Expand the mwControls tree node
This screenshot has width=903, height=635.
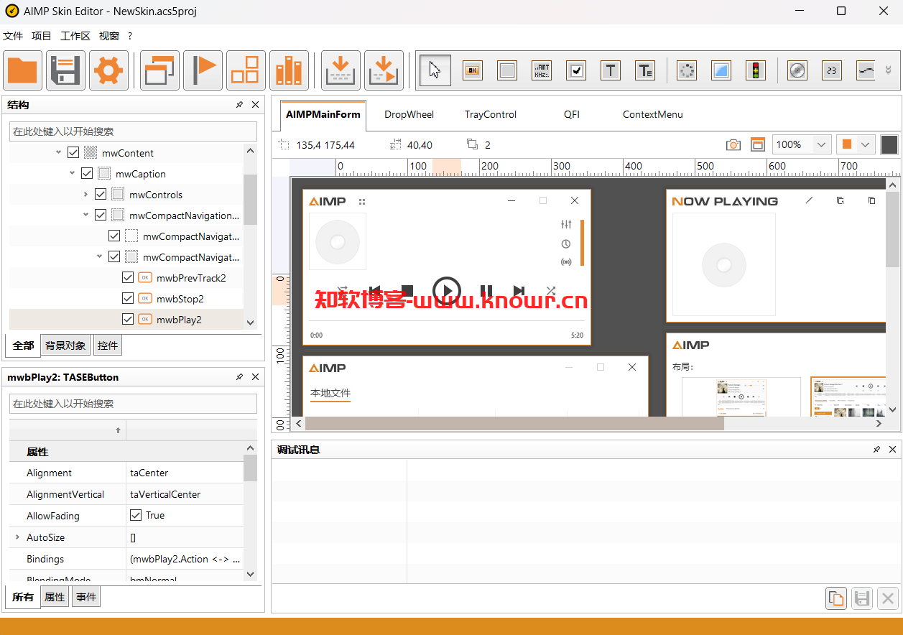click(85, 195)
